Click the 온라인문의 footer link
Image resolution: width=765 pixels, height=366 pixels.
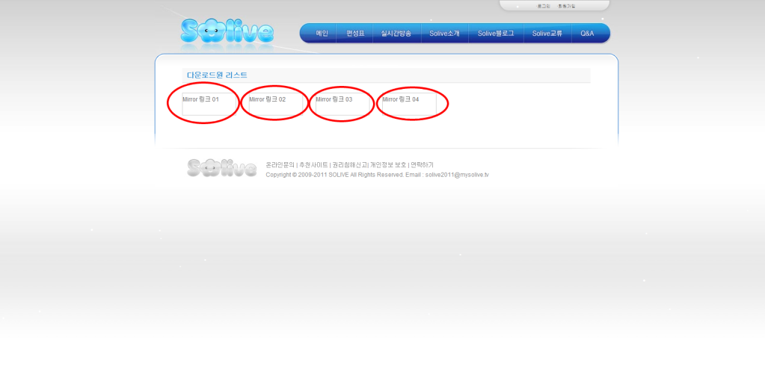click(x=280, y=165)
